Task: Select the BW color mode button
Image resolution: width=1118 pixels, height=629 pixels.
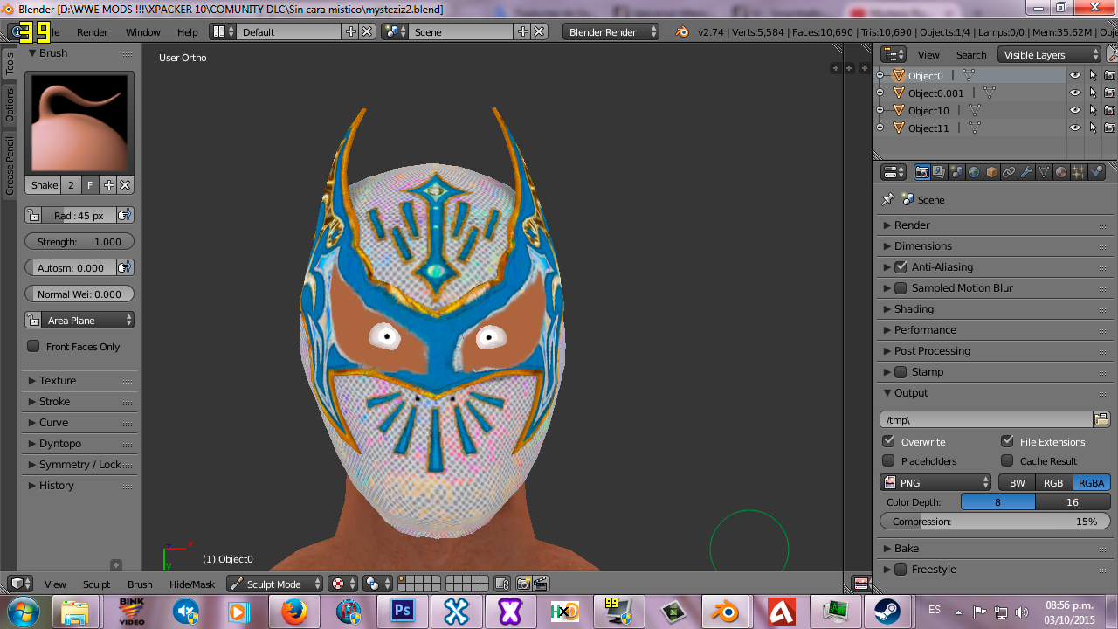Action: coord(1017,482)
